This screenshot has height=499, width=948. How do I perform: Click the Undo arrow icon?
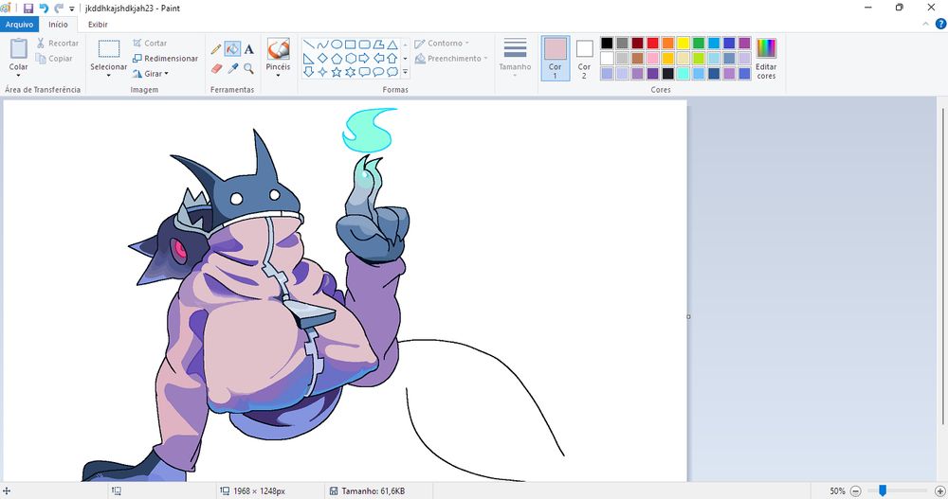(x=44, y=8)
